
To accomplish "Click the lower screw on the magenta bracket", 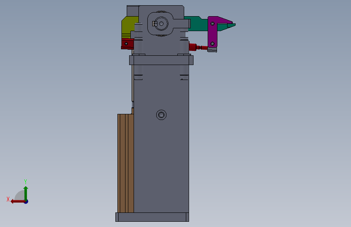I will click(213, 44).
